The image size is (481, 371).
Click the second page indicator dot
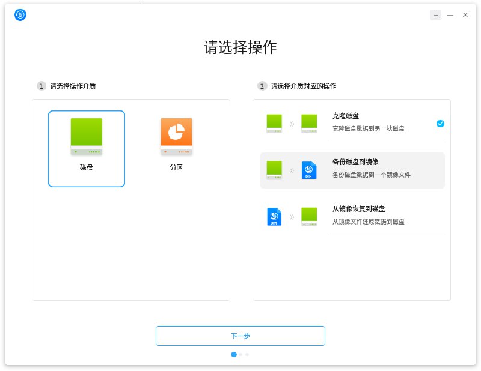click(240, 354)
